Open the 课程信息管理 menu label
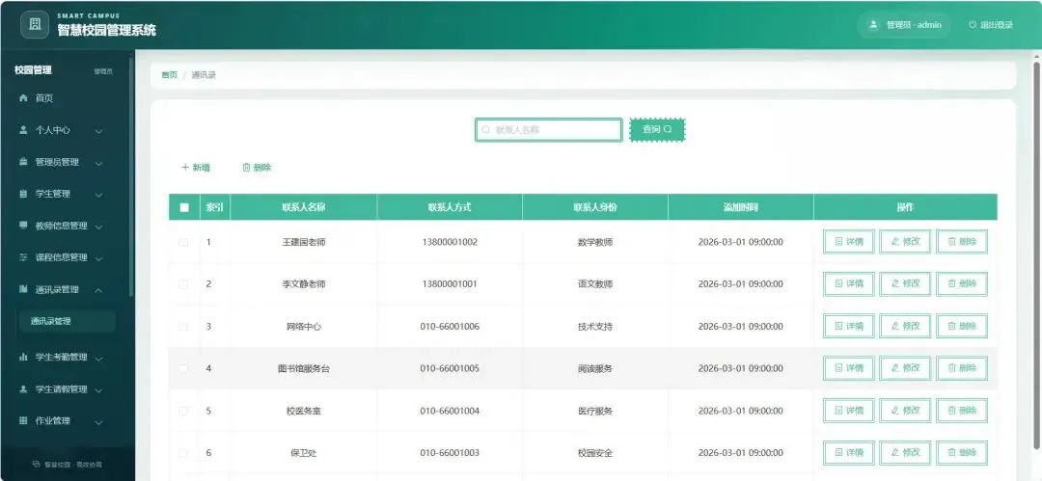The image size is (1042, 481). click(61, 257)
